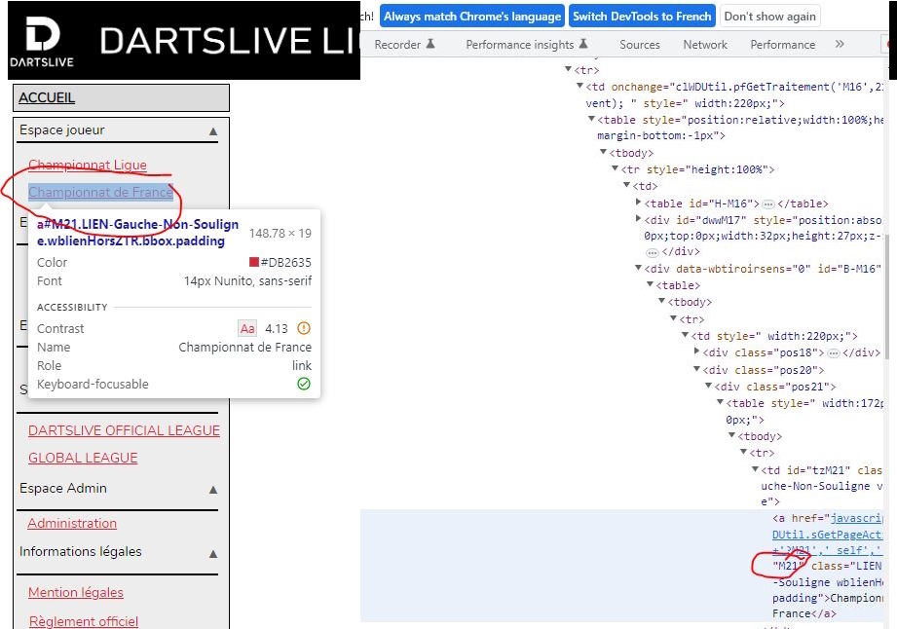
Task: Expand the div id dwwM17 node
Action: 639,218
